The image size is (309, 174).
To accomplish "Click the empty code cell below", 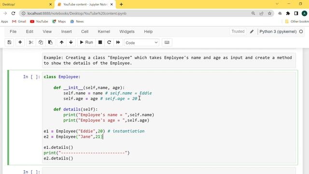I will (x=169, y=171).
